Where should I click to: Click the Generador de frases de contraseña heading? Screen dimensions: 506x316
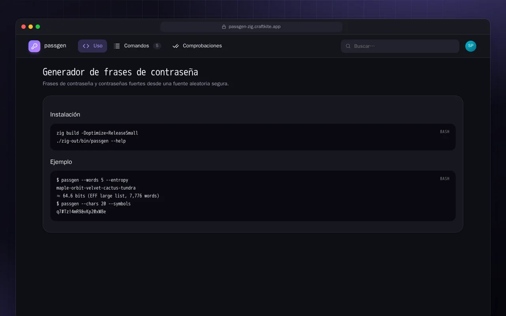(120, 72)
